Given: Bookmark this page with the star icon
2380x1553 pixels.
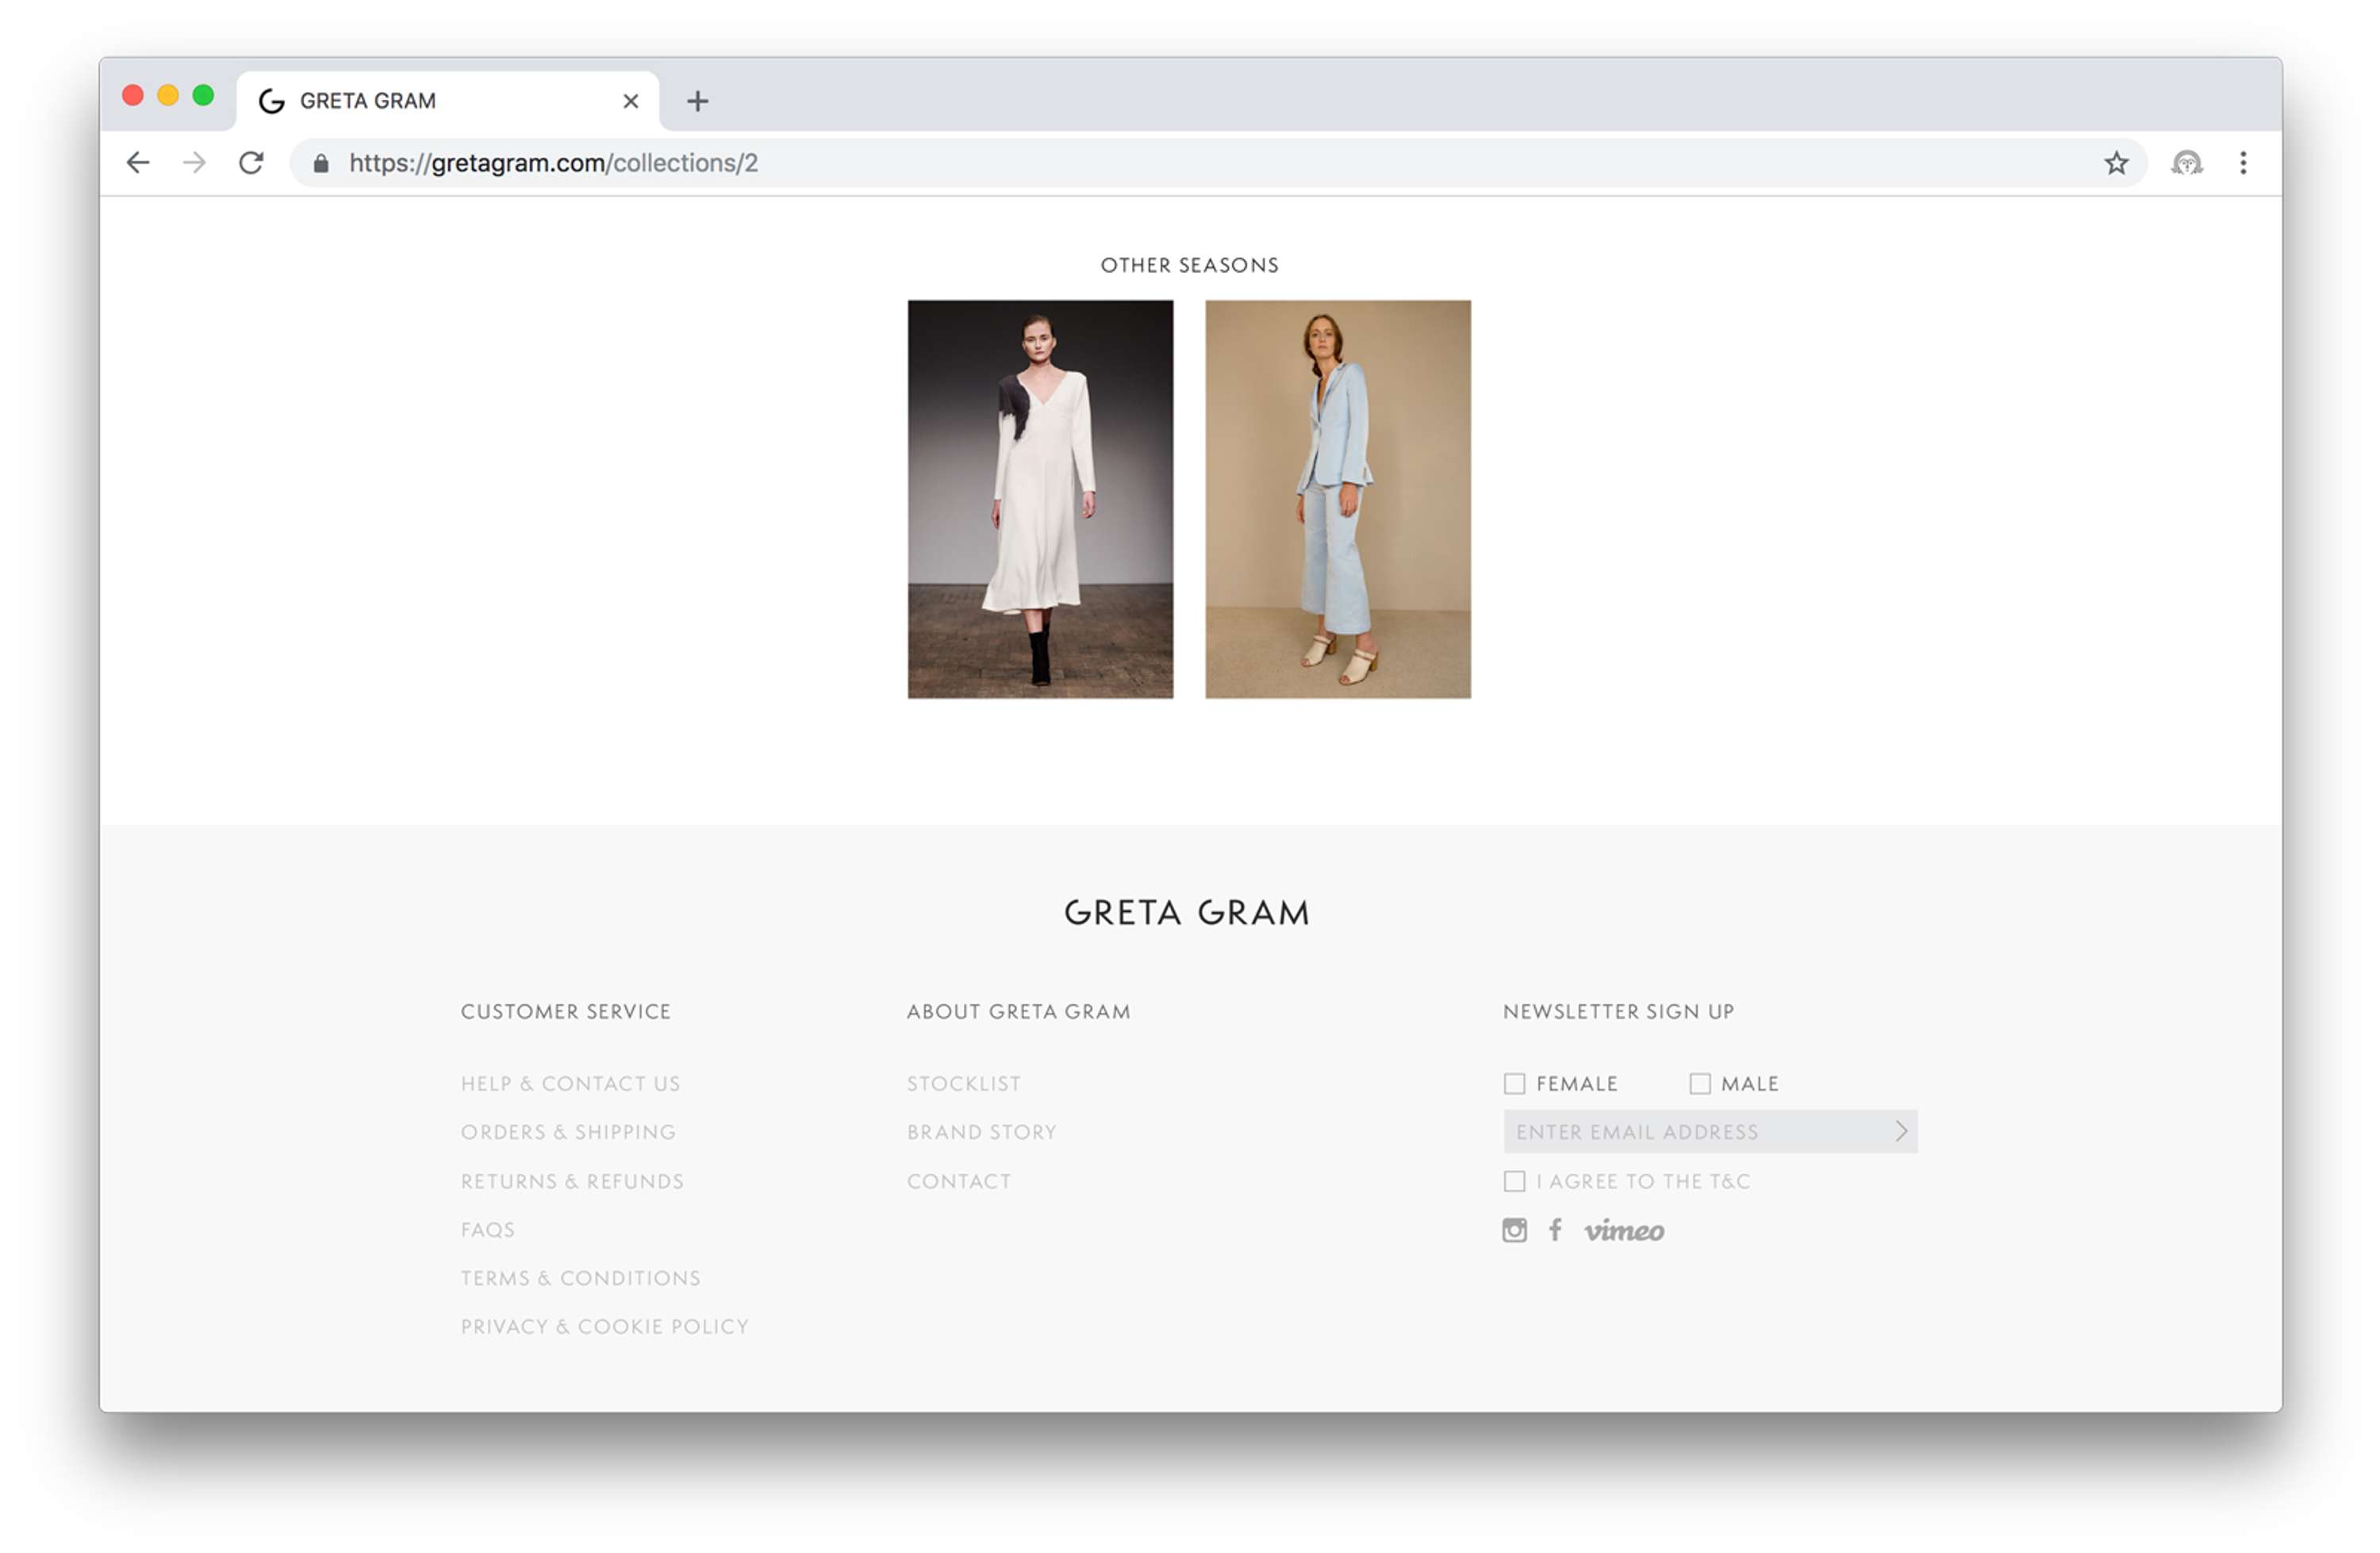Looking at the screenshot, I should click(x=2116, y=163).
